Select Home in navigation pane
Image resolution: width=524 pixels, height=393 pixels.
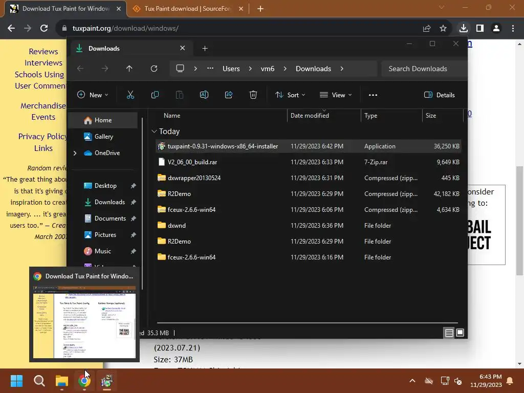pyautogui.click(x=103, y=120)
